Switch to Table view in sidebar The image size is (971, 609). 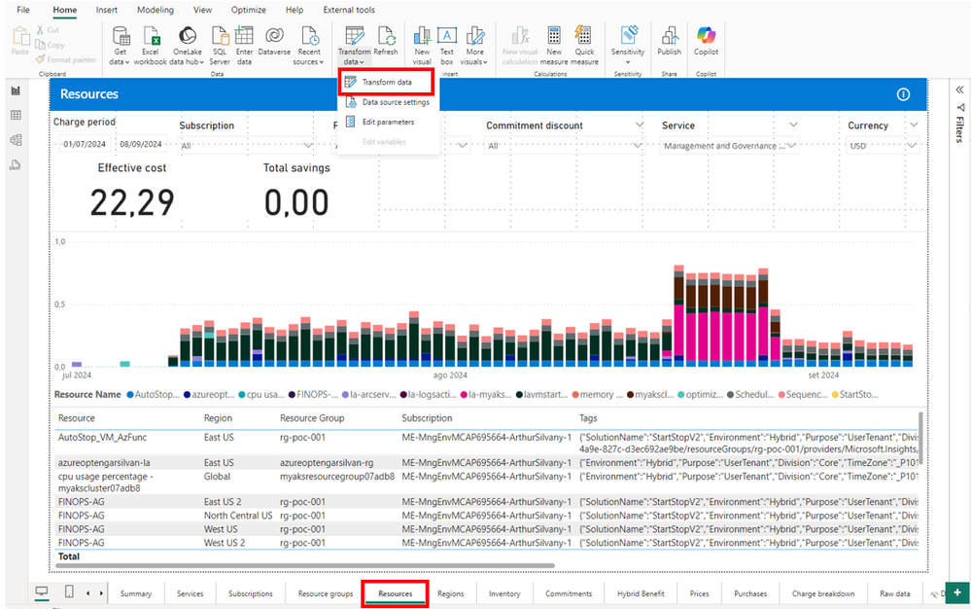(x=16, y=115)
